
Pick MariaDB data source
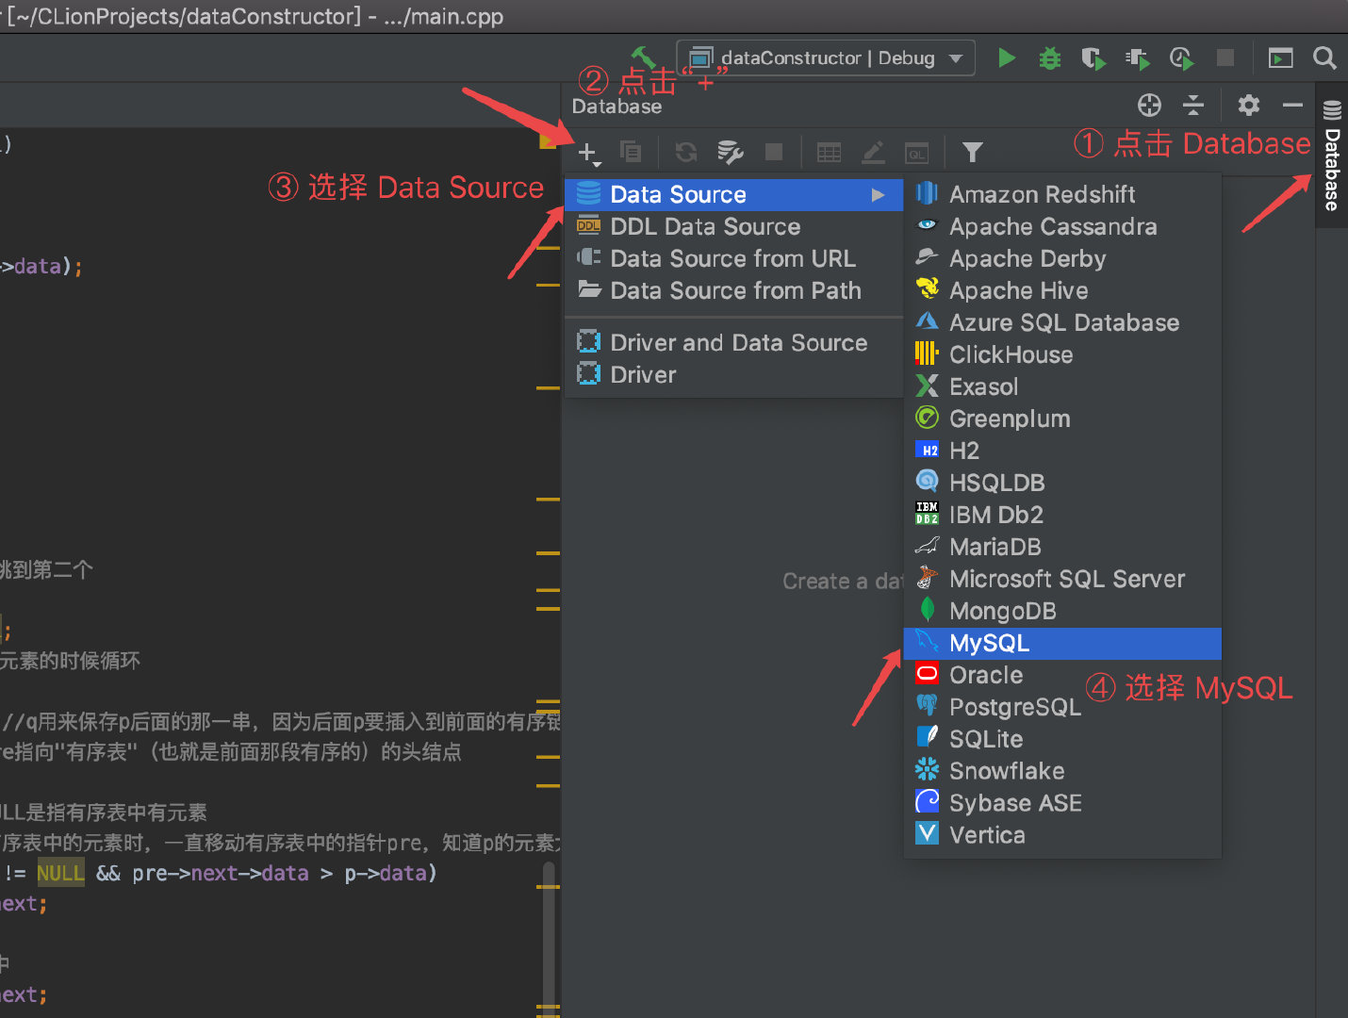(x=1062, y=548)
